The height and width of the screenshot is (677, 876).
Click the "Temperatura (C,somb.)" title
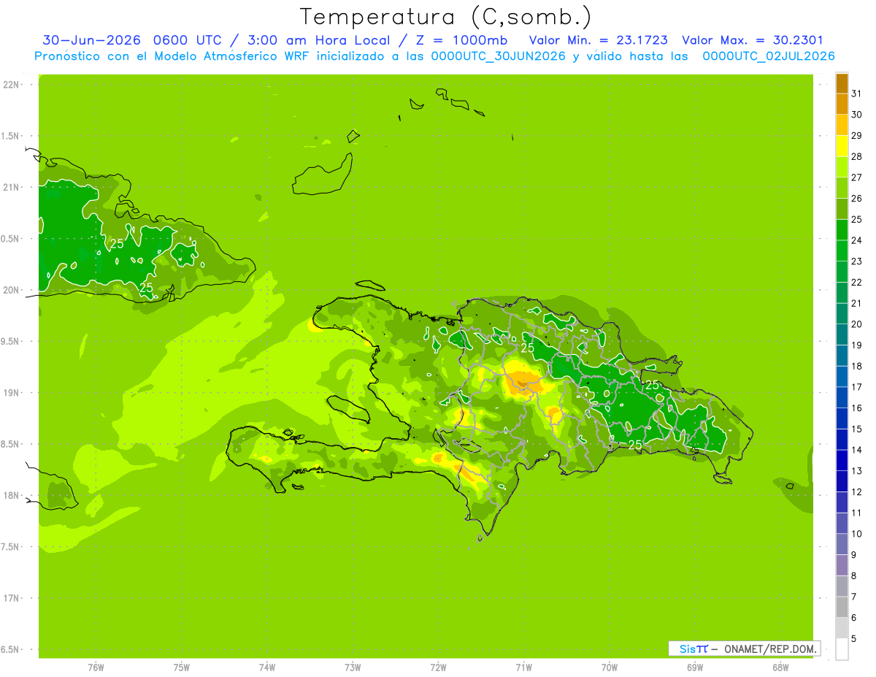[x=446, y=17]
